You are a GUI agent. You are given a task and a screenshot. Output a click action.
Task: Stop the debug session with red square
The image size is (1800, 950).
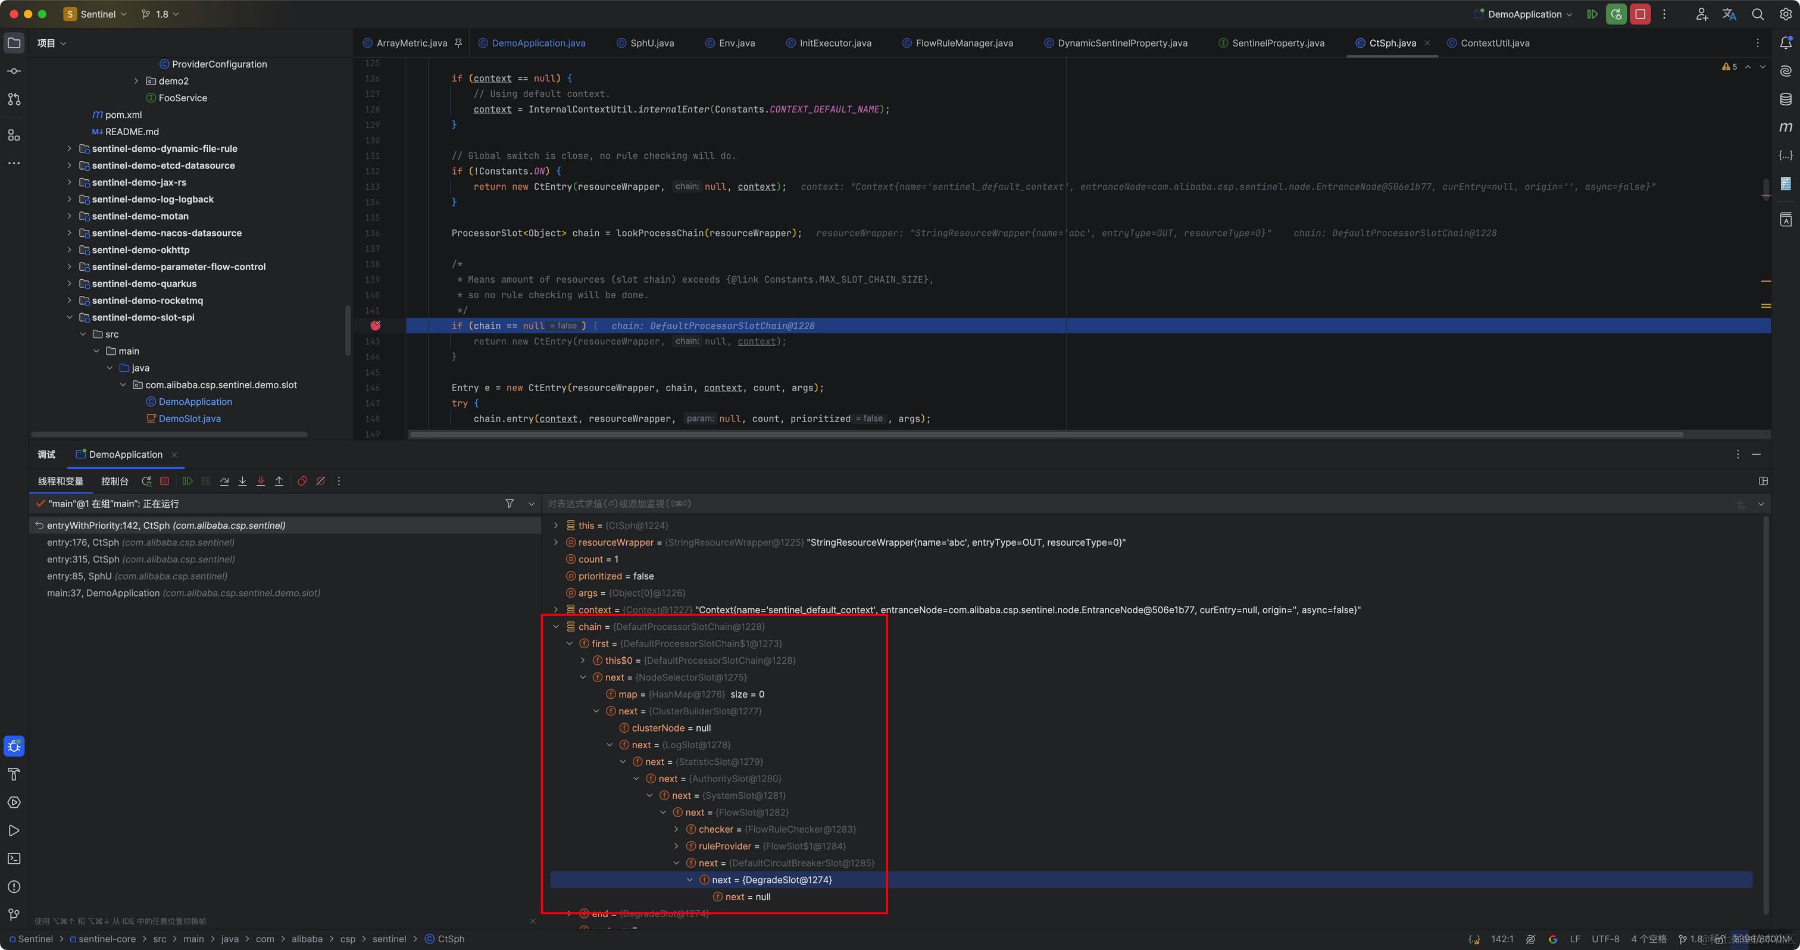tap(165, 482)
